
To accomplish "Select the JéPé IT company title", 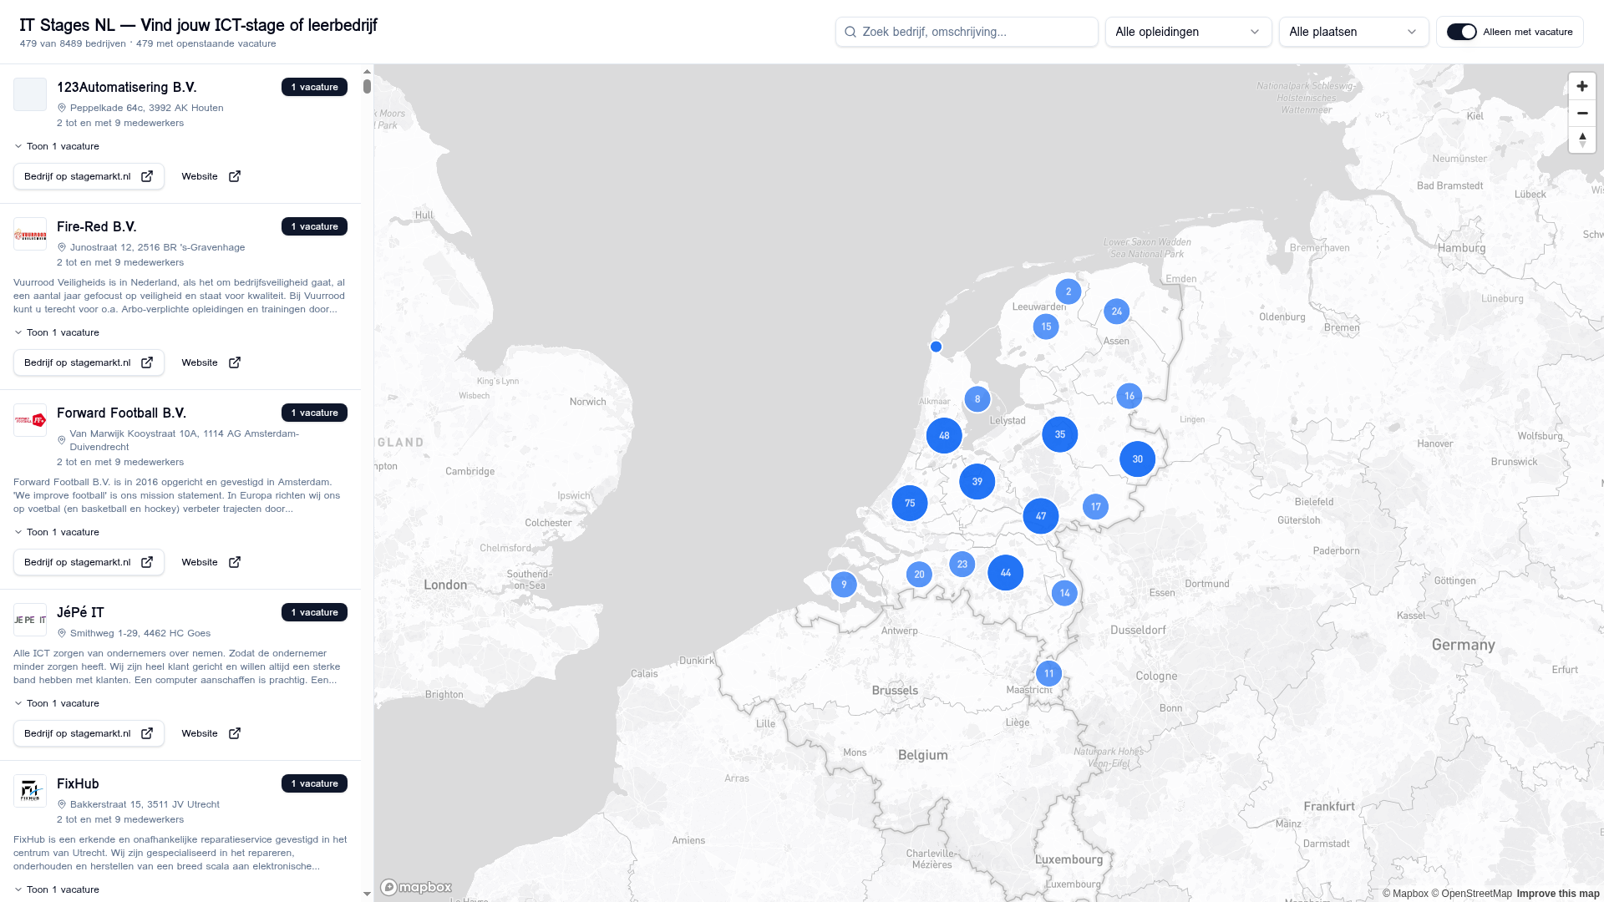I will [80, 612].
